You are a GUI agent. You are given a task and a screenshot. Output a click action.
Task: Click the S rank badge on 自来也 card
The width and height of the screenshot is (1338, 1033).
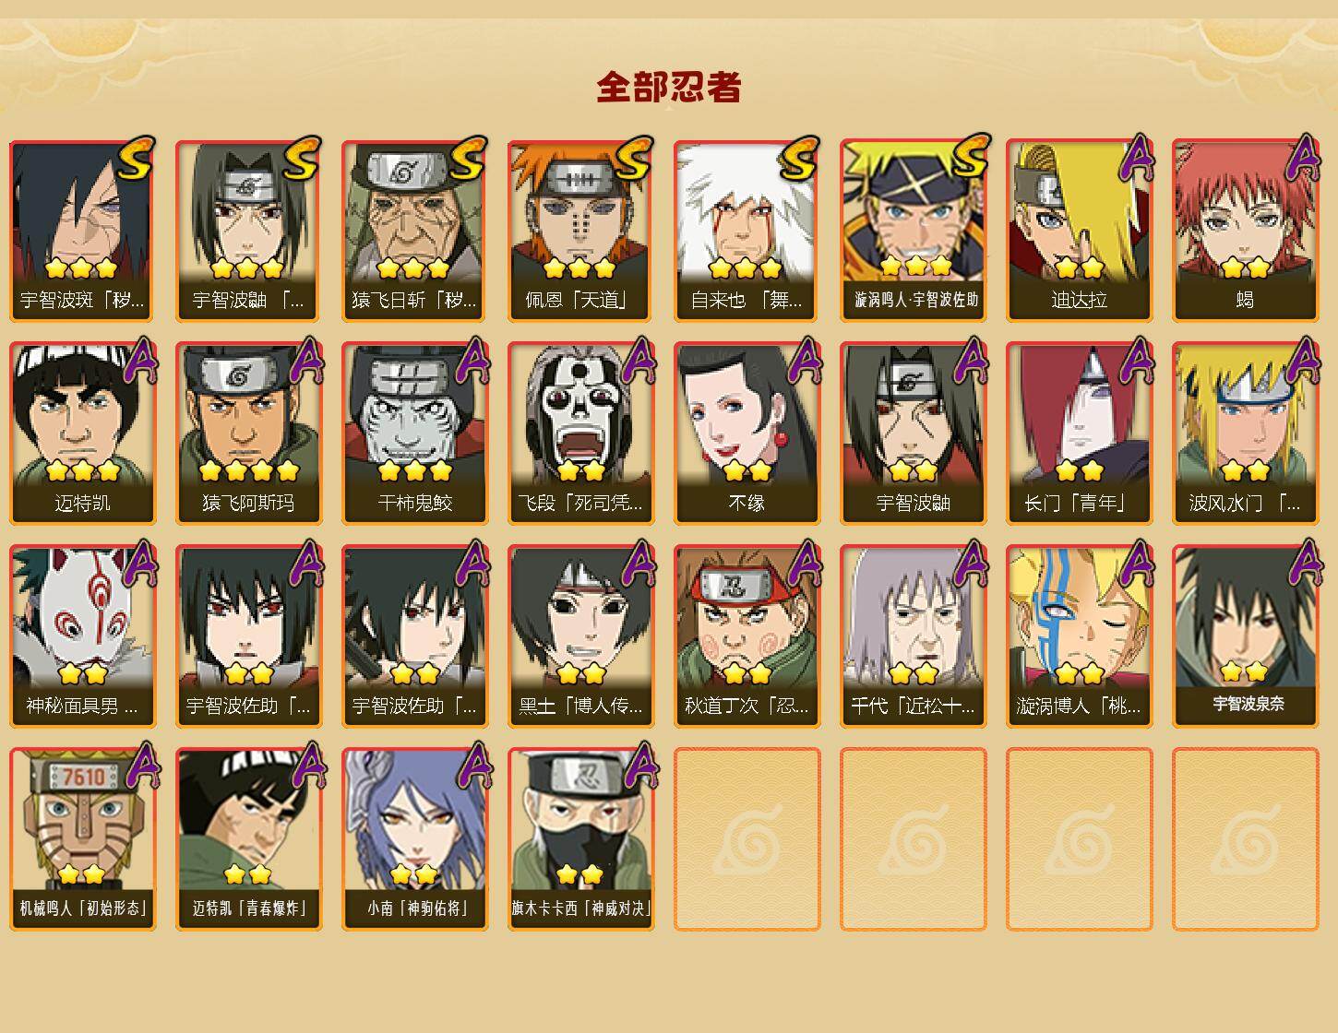tap(799, 158)
